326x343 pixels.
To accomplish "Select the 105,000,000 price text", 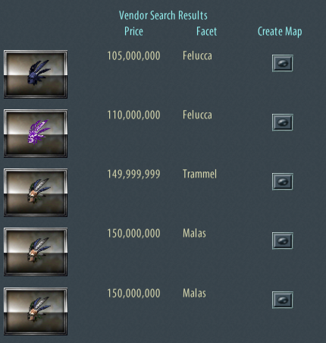I will 133,55.
